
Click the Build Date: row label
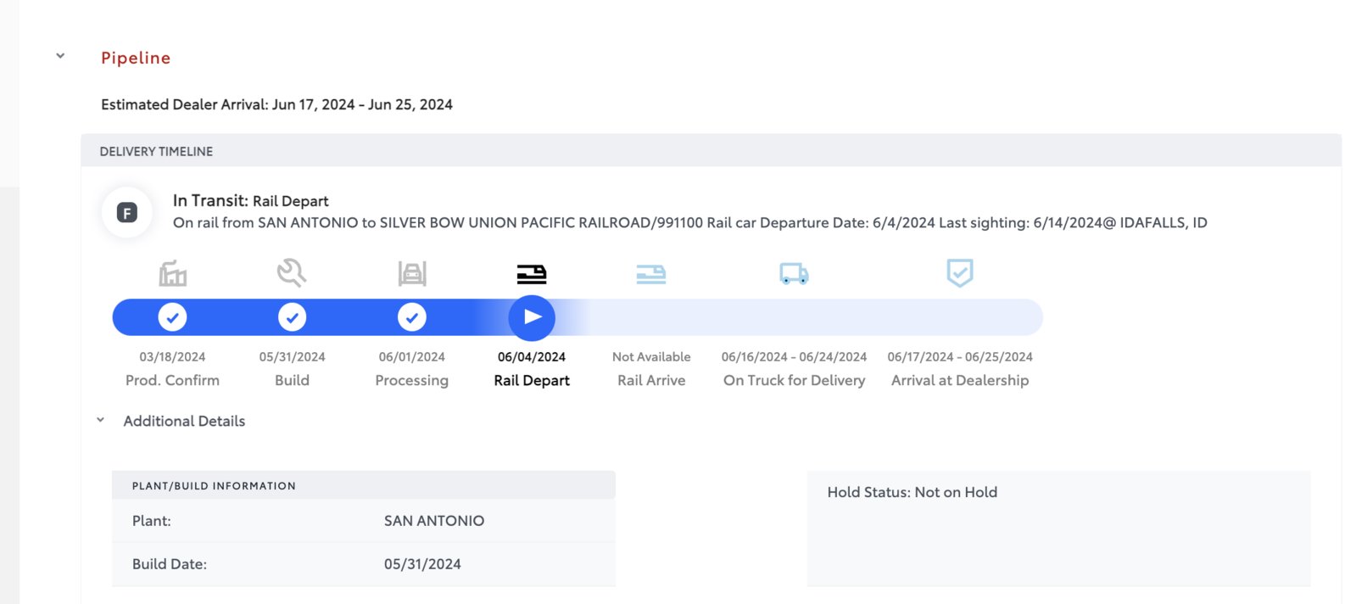coord(170,564)
